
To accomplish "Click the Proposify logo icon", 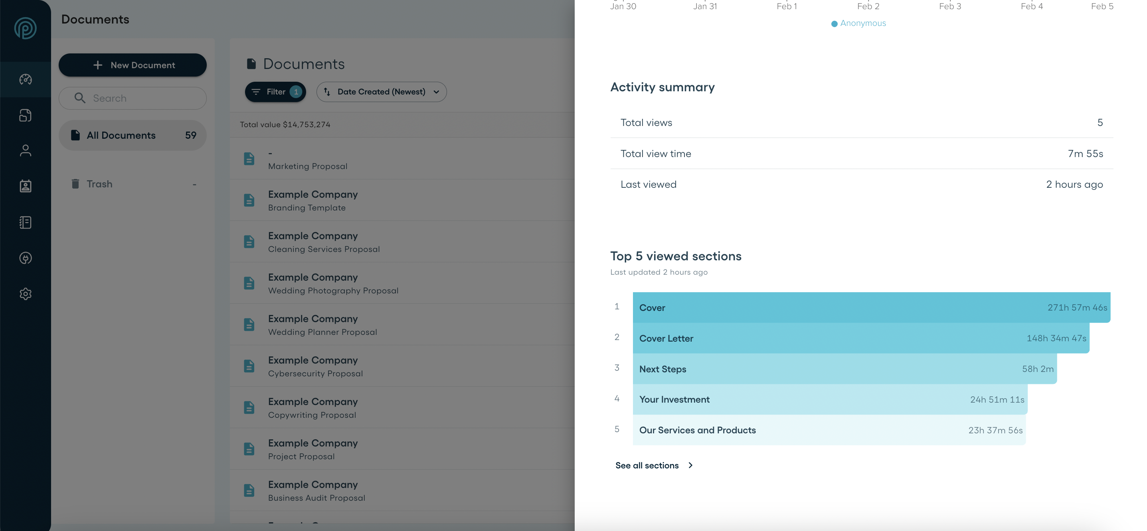I will coord(26,28).
